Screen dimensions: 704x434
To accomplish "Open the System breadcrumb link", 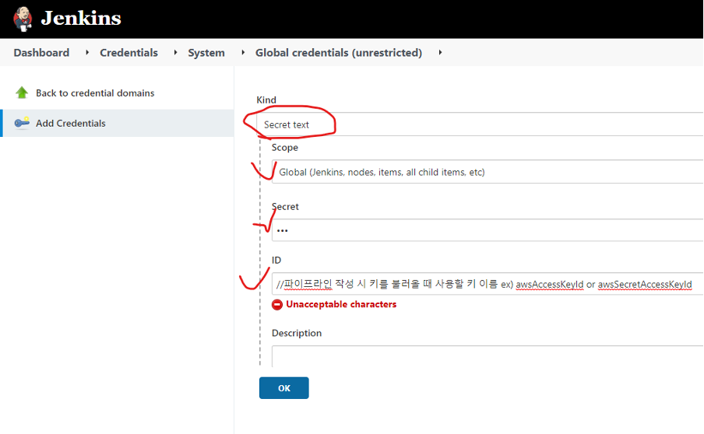I will (206, 53).
